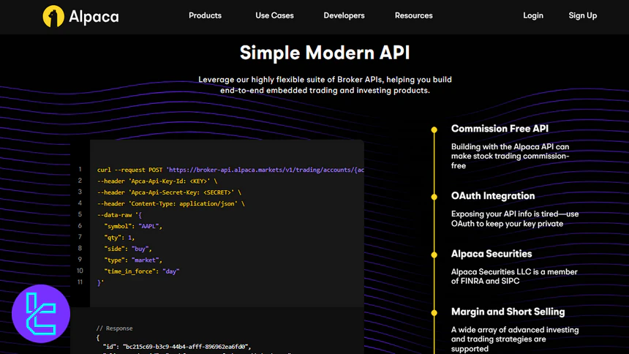Image resolution: width=629 pixels, height=354 pixels.
Task: Click the 'Leverage our highly flexible suite' subtitle
Action: coord(325,85)
